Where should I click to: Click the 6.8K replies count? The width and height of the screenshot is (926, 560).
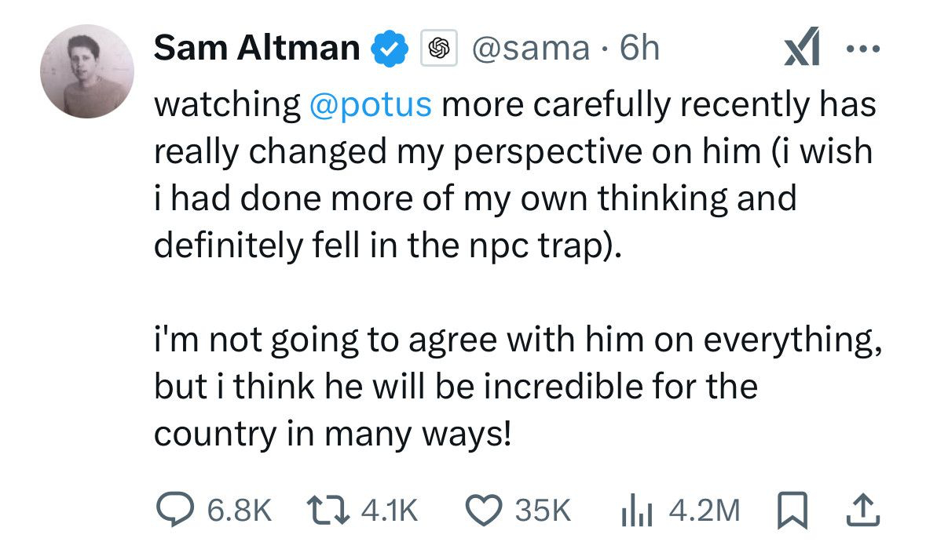pyautogui.click(x=239, y=511)
